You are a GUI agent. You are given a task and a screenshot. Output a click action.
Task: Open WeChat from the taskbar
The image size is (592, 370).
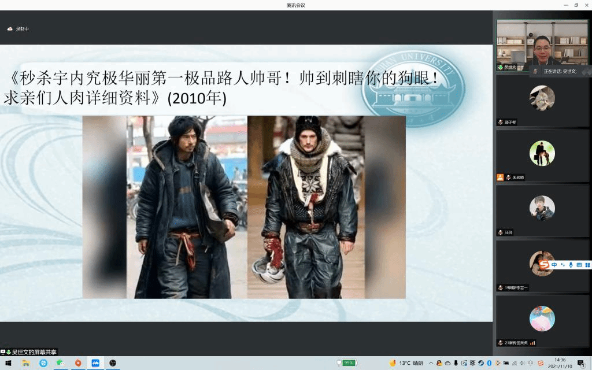pyautogui.click(x=60, y=363)
